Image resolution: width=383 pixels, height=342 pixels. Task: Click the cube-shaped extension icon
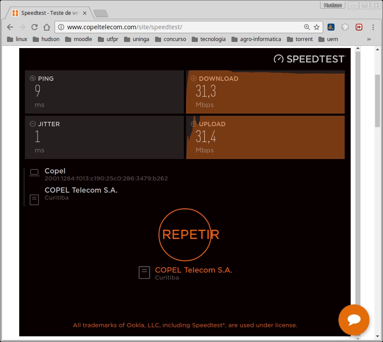[x=345, y=27]
